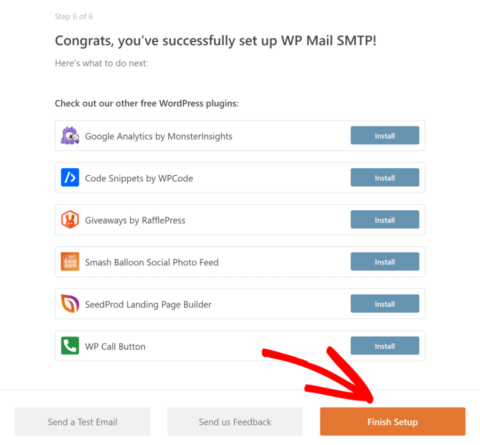
Task: Click the Smash Balloon photo feed icon
Action: point(70,261)
